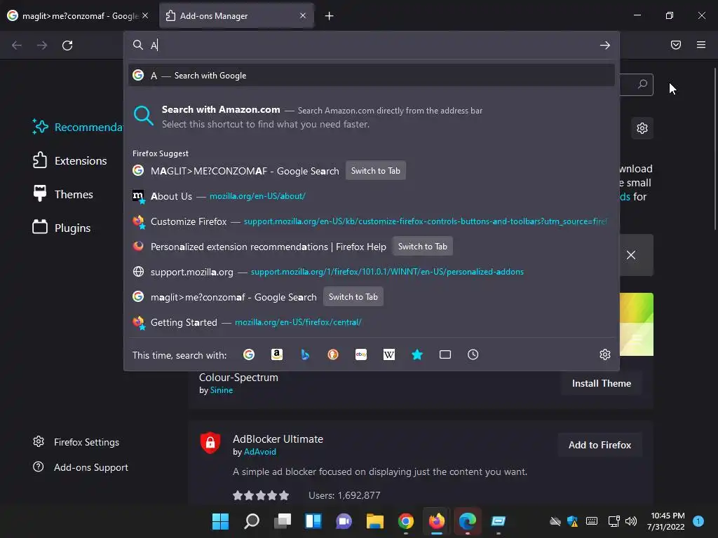Image resolution: width=718 pixels, height=538 pixels.
Task: Reload the page with the refresh icon
Action: tap(67, 46)
